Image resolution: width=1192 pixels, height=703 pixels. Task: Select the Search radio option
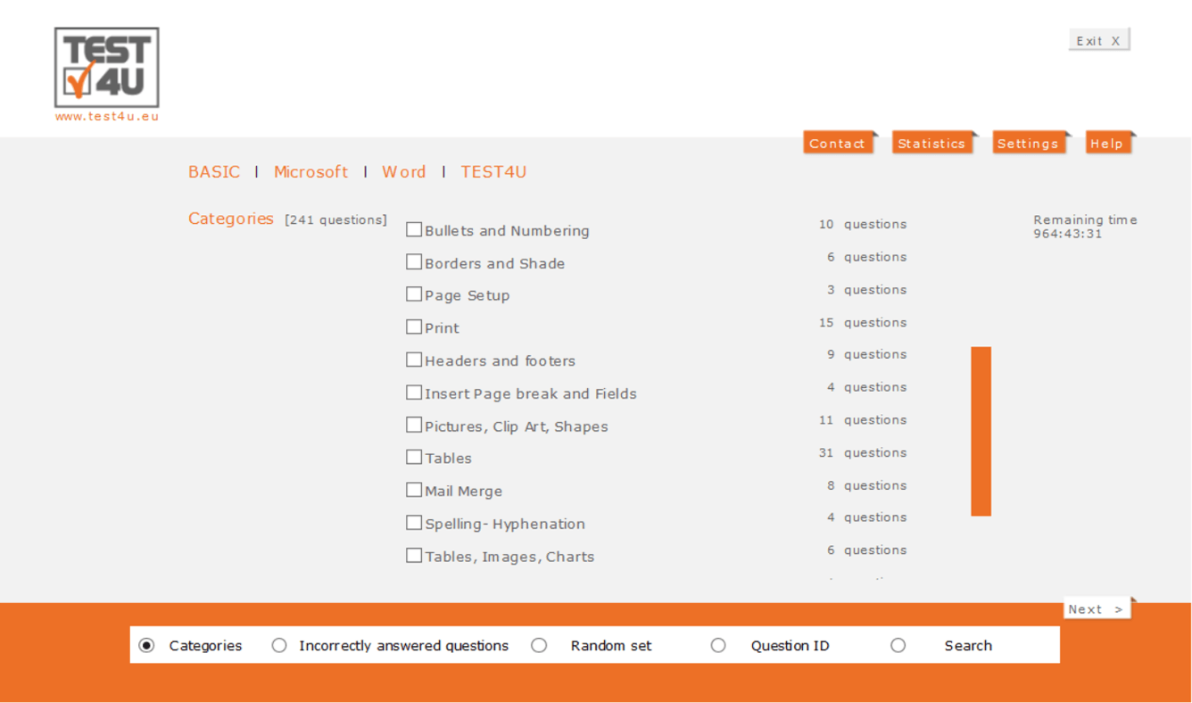(x=898, y=645)
